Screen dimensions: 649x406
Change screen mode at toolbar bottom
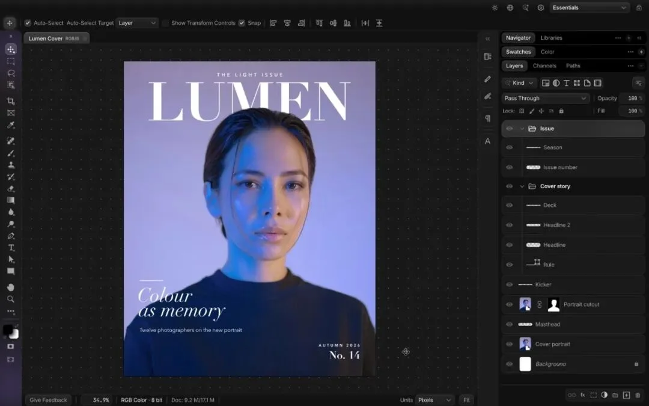coord(11,360)
